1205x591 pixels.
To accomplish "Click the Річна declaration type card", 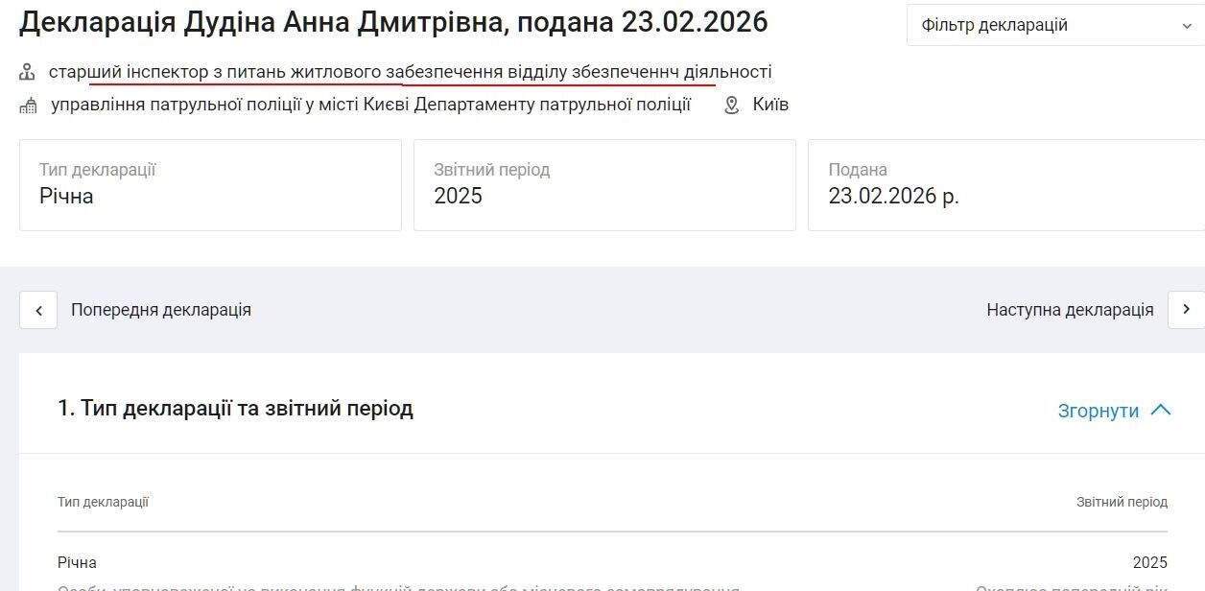I will coord(211,185).
